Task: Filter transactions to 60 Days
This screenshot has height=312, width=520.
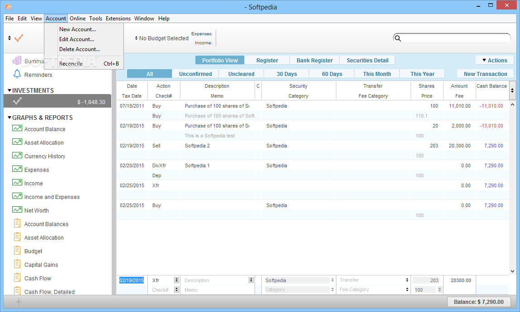Action: (332, 74)
